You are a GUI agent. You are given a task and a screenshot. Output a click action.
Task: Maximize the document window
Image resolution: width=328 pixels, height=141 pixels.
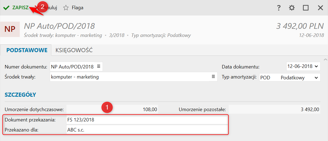(306, 8)
